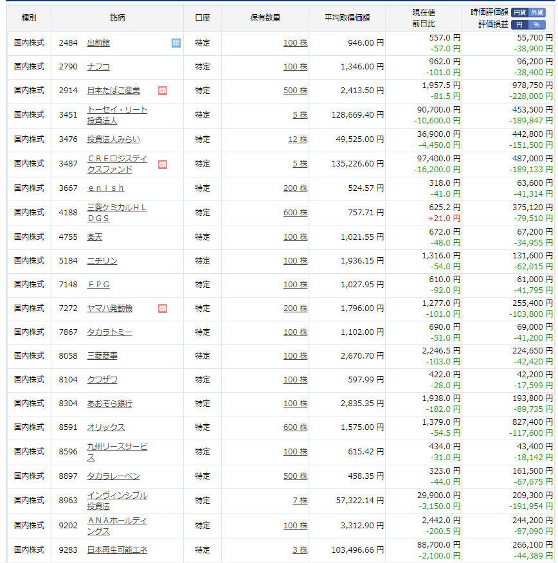Viewport: 558px width, 563px height.
Task: Open the FPG stock link
Action: (x=98, y=285)
